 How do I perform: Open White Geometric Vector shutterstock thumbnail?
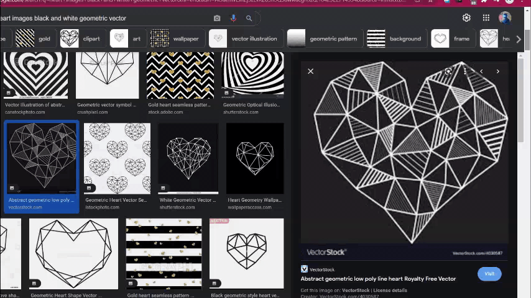(188, 158)
